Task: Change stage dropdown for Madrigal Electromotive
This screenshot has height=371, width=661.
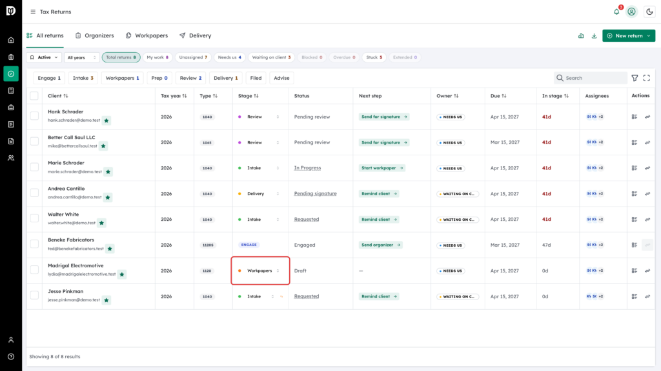Action: coord(259,271)
